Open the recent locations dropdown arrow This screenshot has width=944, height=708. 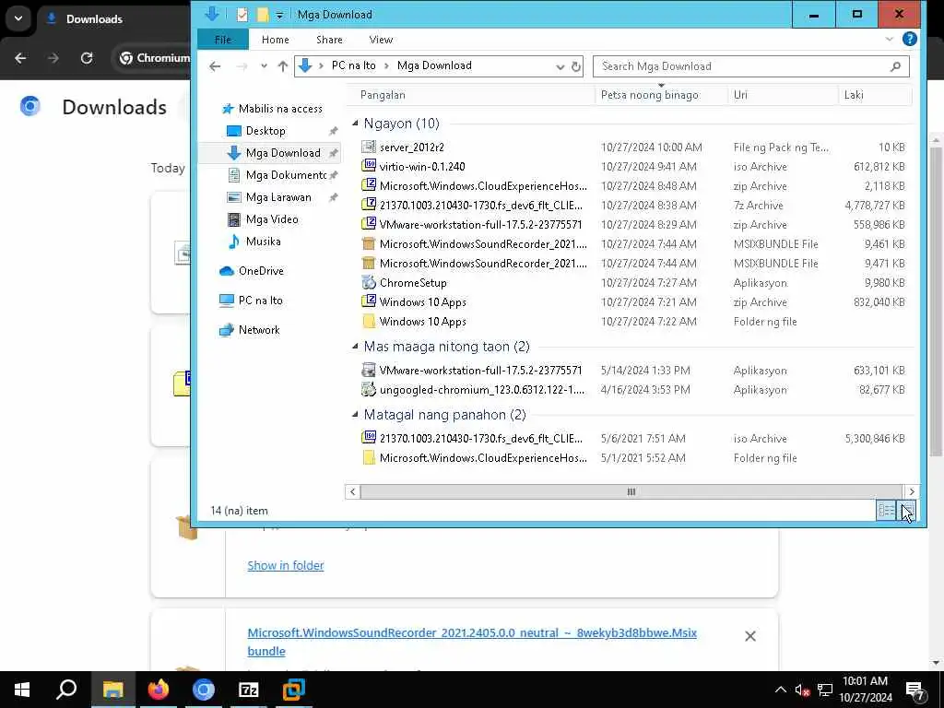264,66
